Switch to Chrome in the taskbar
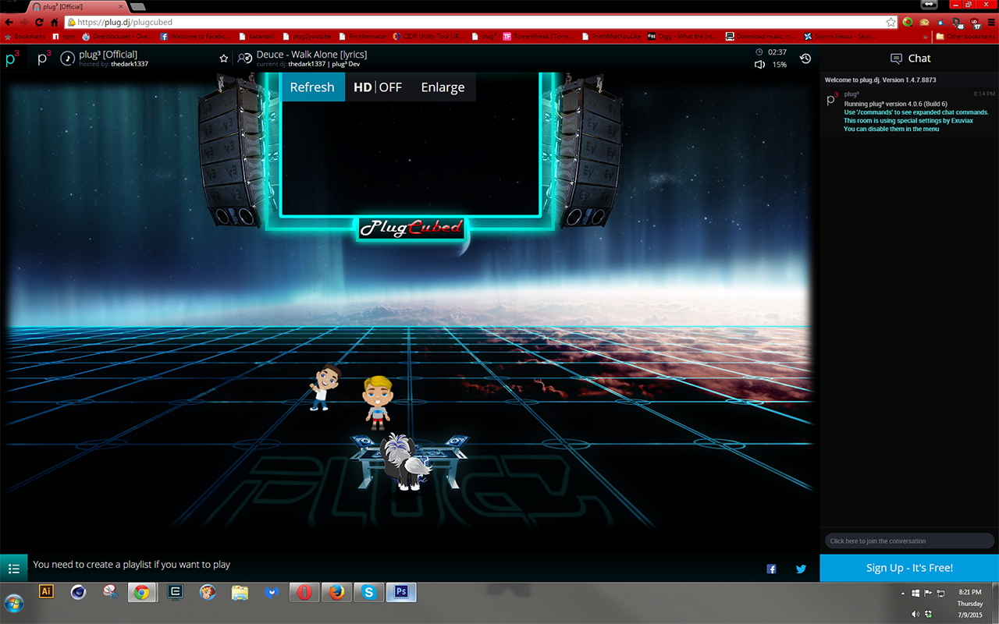This screenshot has height=624, width=999. point(141,592)
